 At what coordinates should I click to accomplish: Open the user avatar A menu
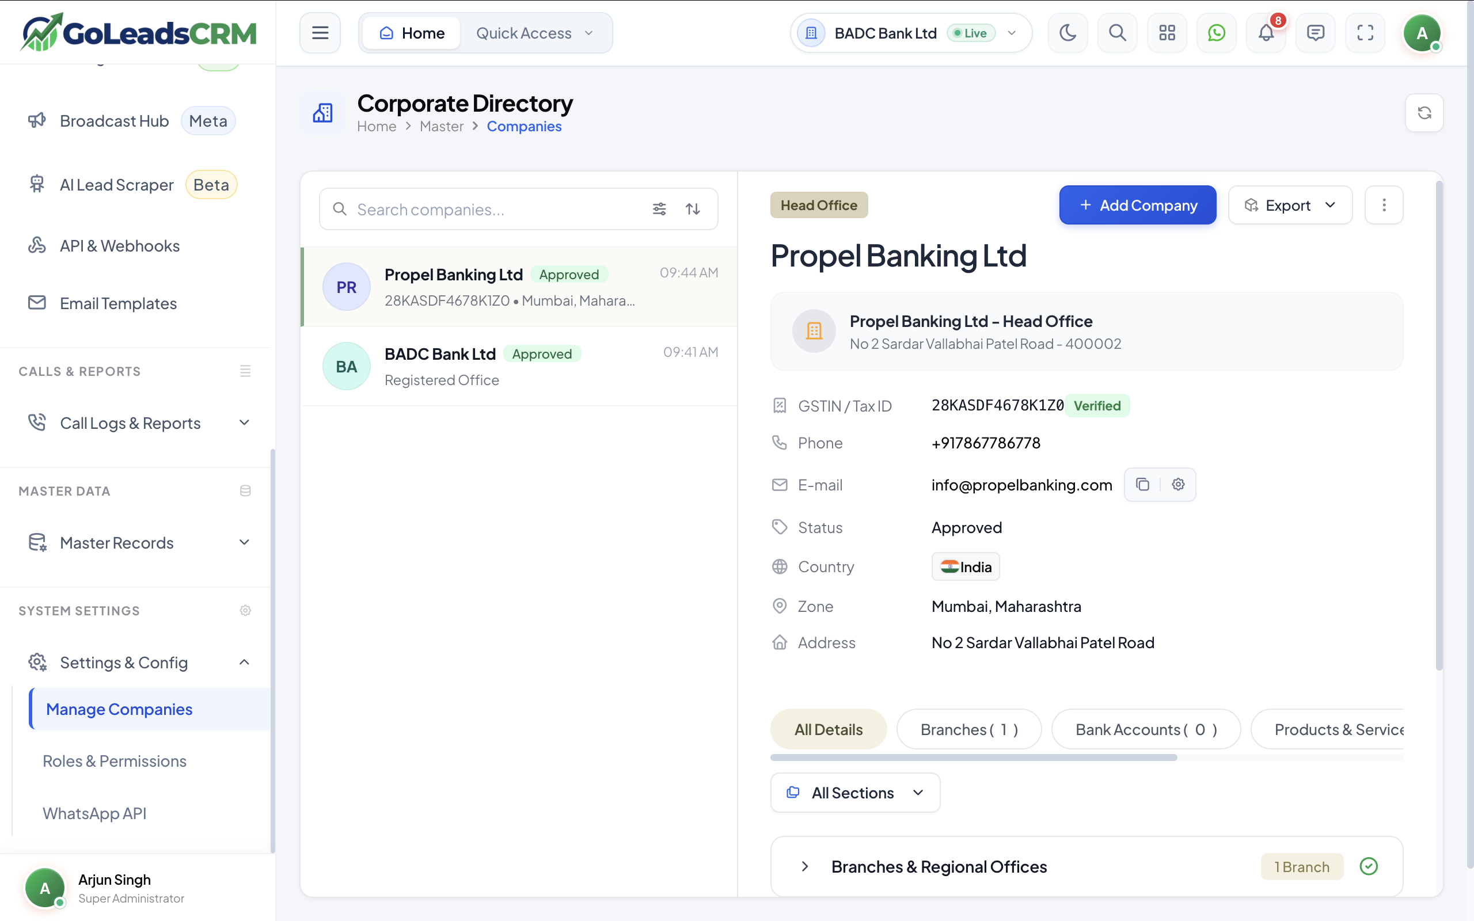coord(1422,33)
